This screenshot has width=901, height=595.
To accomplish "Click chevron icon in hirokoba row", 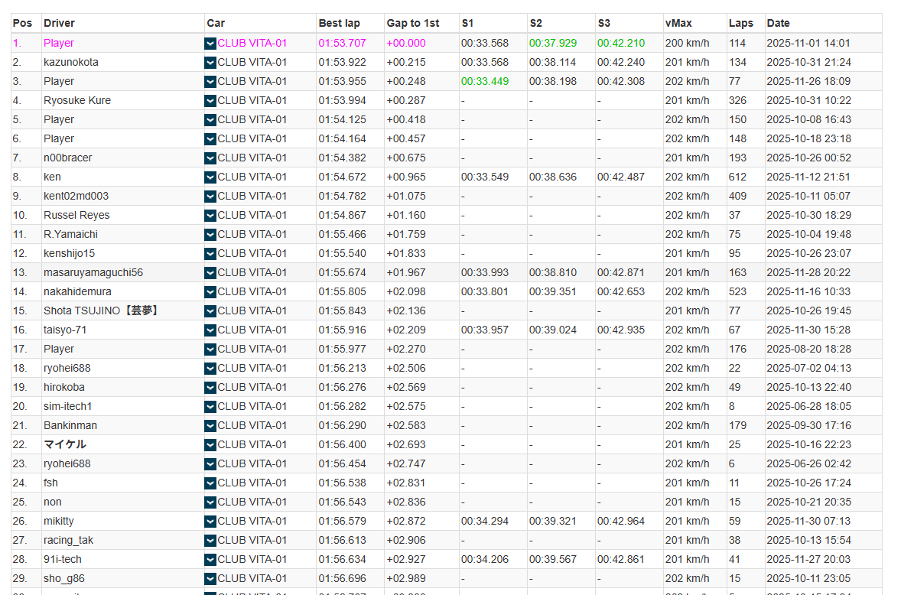I will click(x=210, y=388).
